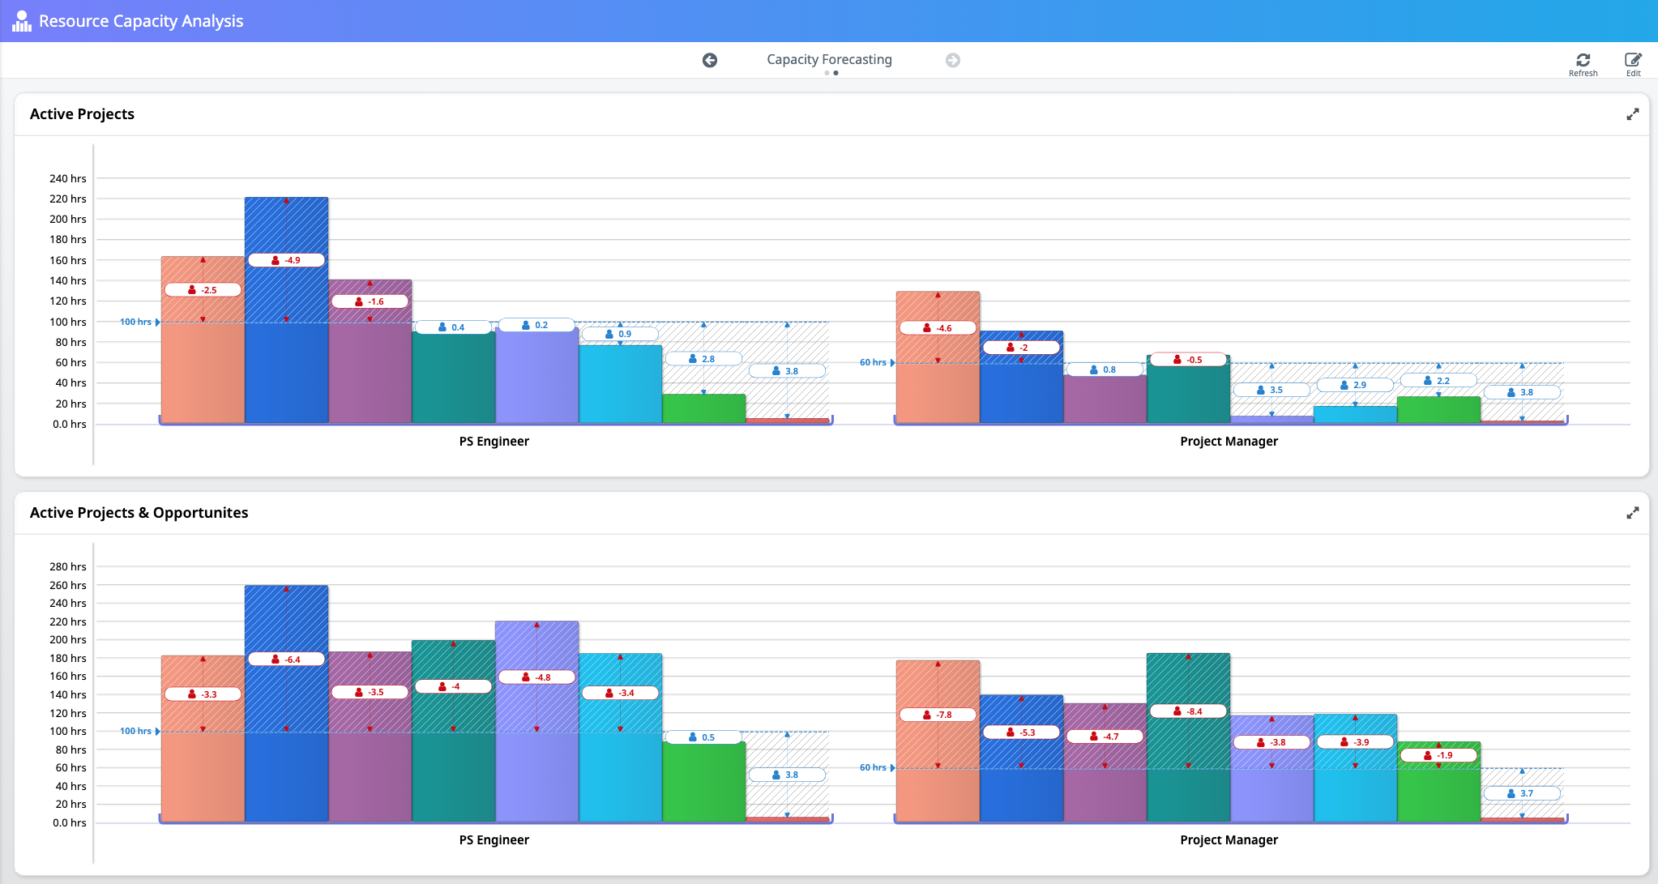Click the Active Projects panel title
This screenshot has width=1658, height=884.
[x=82, y=114]
